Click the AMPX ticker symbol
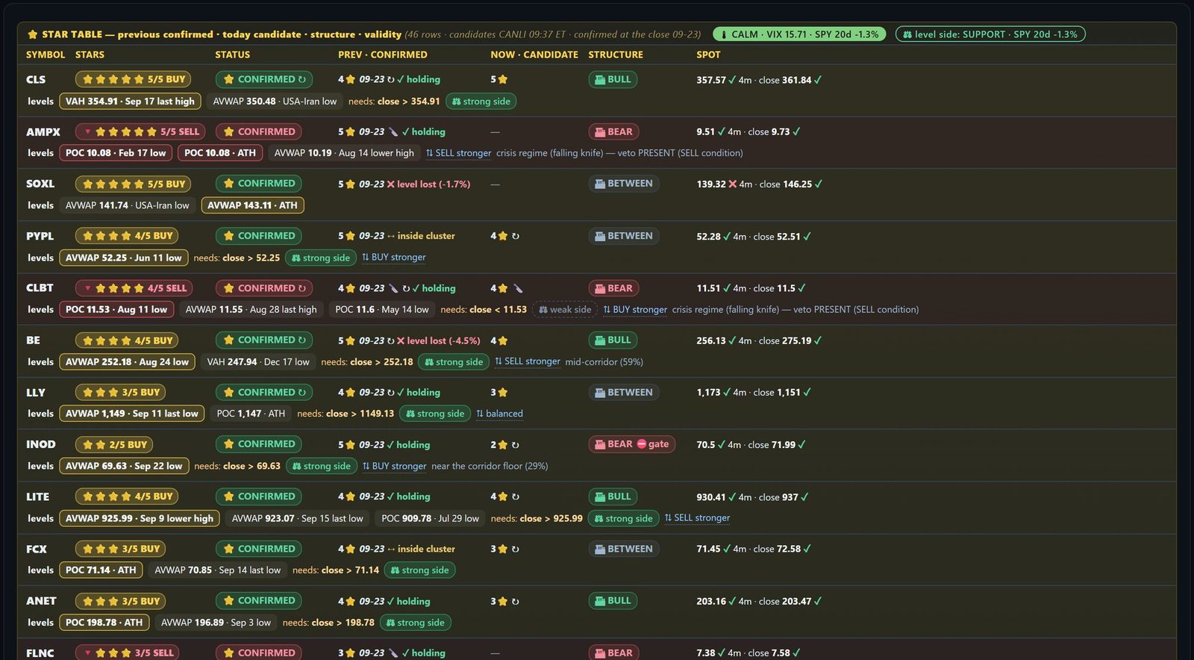The image size is (1194, 660). (x=43, y=131)
